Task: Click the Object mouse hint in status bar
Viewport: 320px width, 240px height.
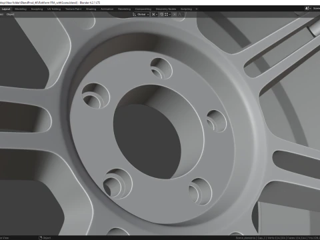Action: 45,238
